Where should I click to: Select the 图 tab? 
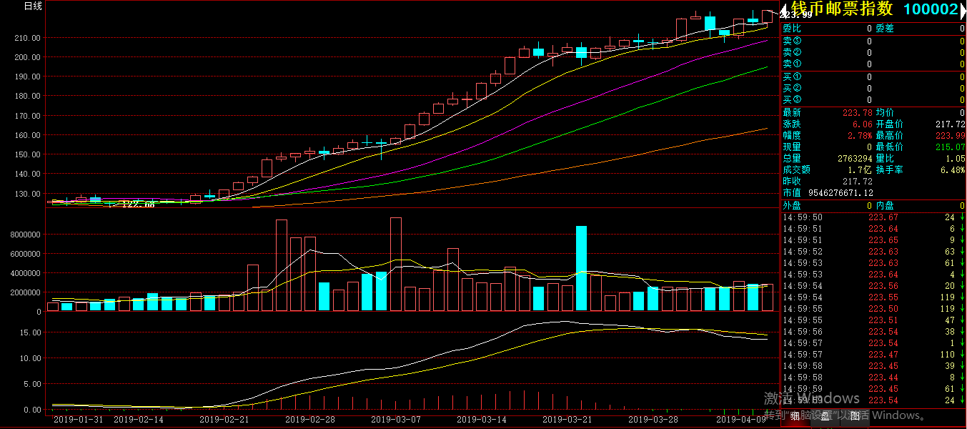click(x=855, y=416)
